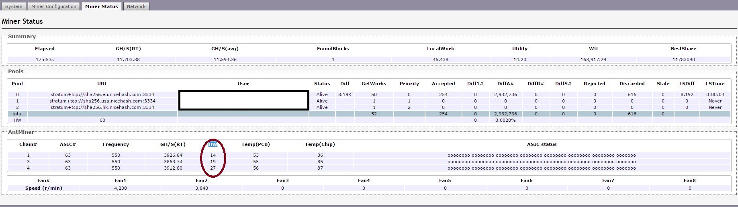Click the BestShare value 11783090
Viewport: 738px width, 207px height.
point(683,59)
